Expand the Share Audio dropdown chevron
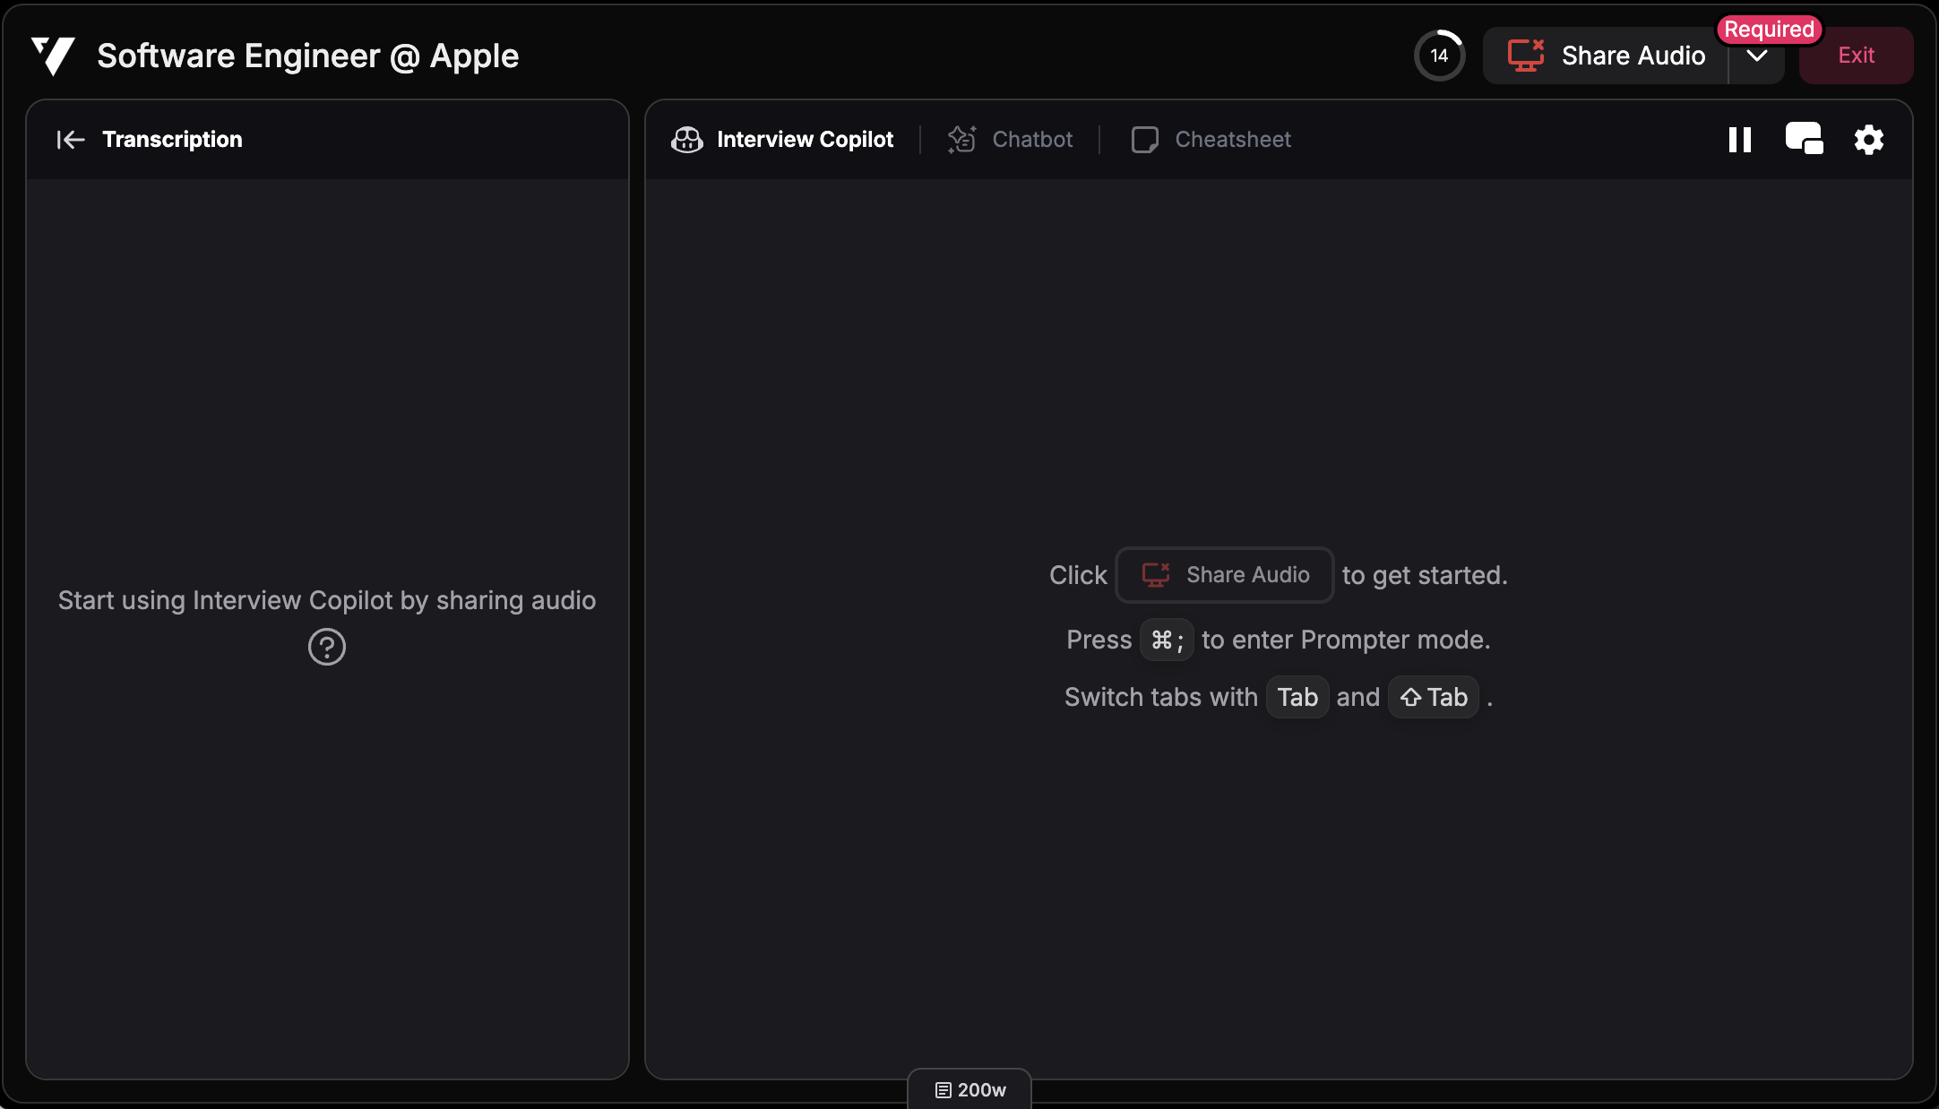The width and height of the screenshot is (1939, 1109). coord(1756,56)
